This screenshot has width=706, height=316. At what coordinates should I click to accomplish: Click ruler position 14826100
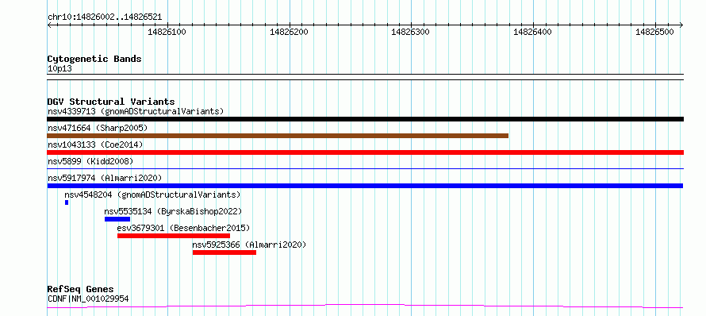167,32
